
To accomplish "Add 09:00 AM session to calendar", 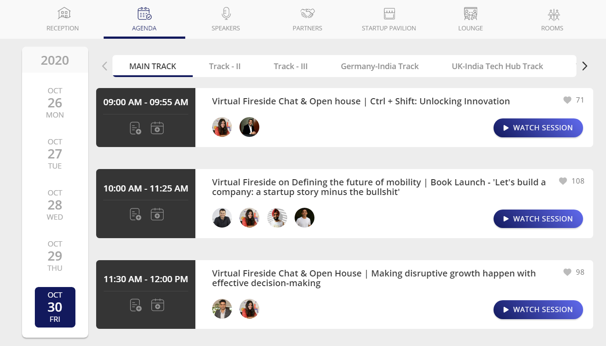I will (157, 128).
